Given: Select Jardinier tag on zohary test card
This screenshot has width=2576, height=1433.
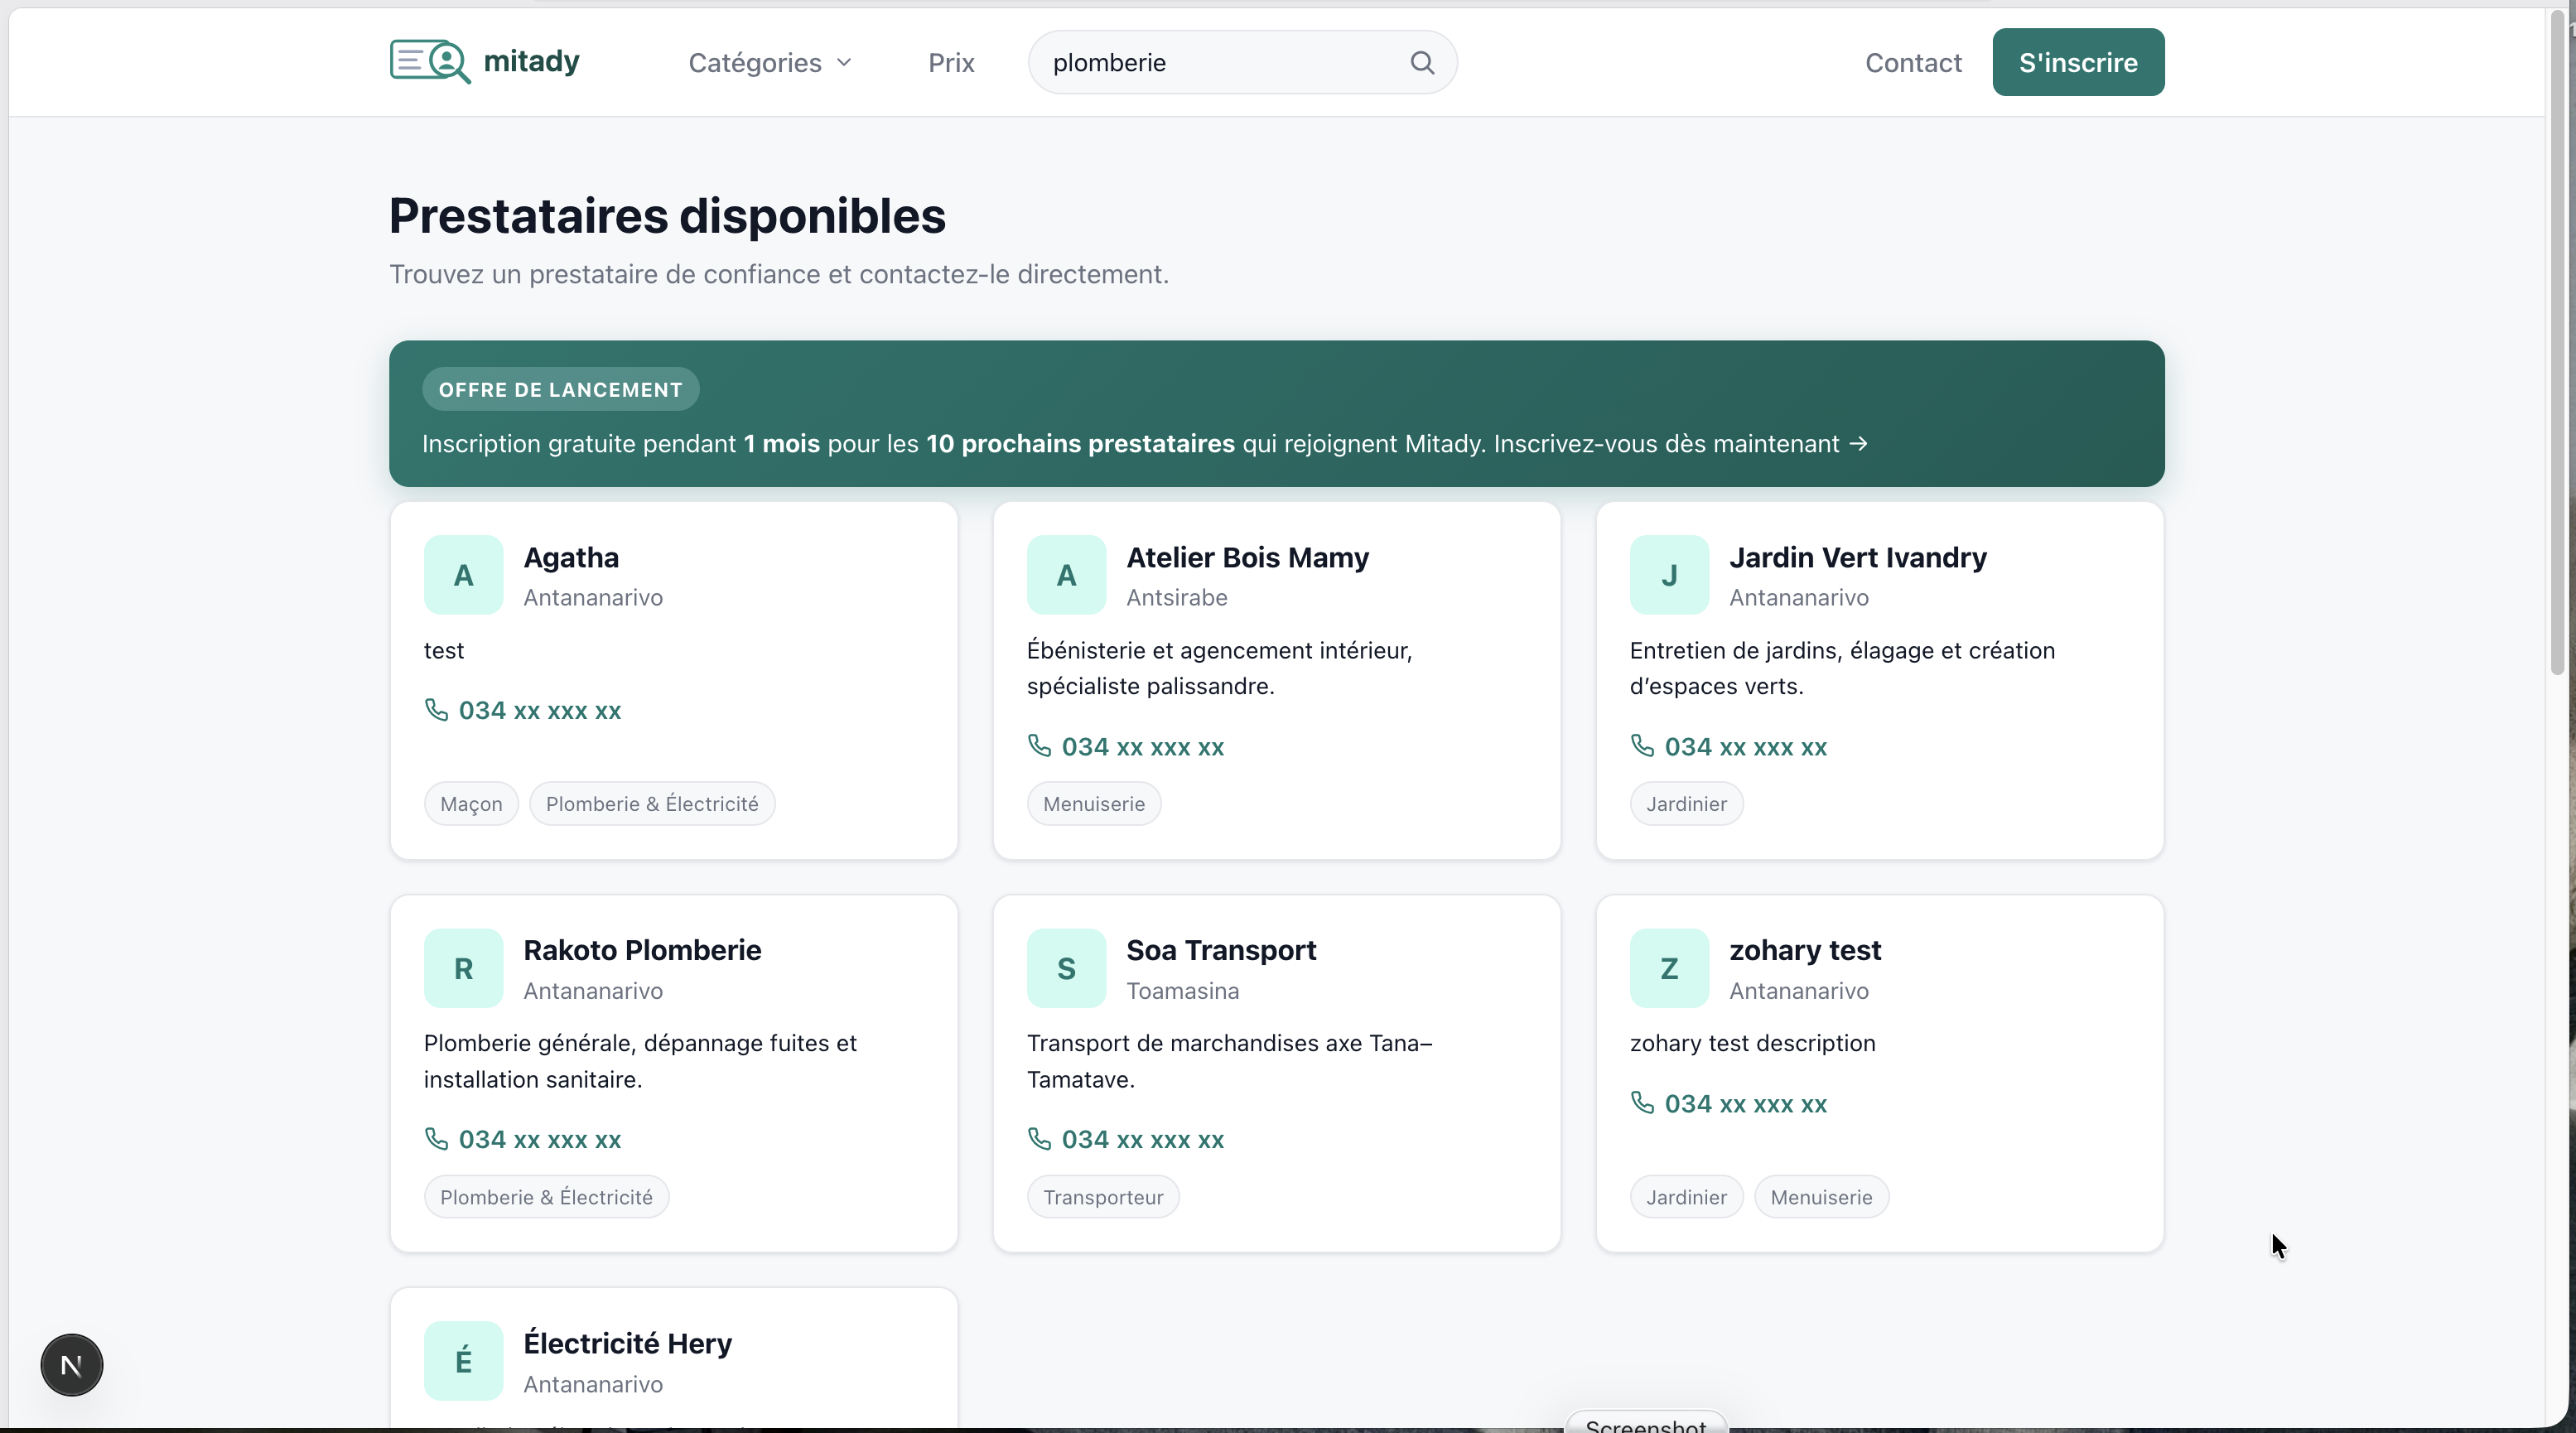Looking at the screenshot, I should pyautogui.click(x=1686, y=1197).
